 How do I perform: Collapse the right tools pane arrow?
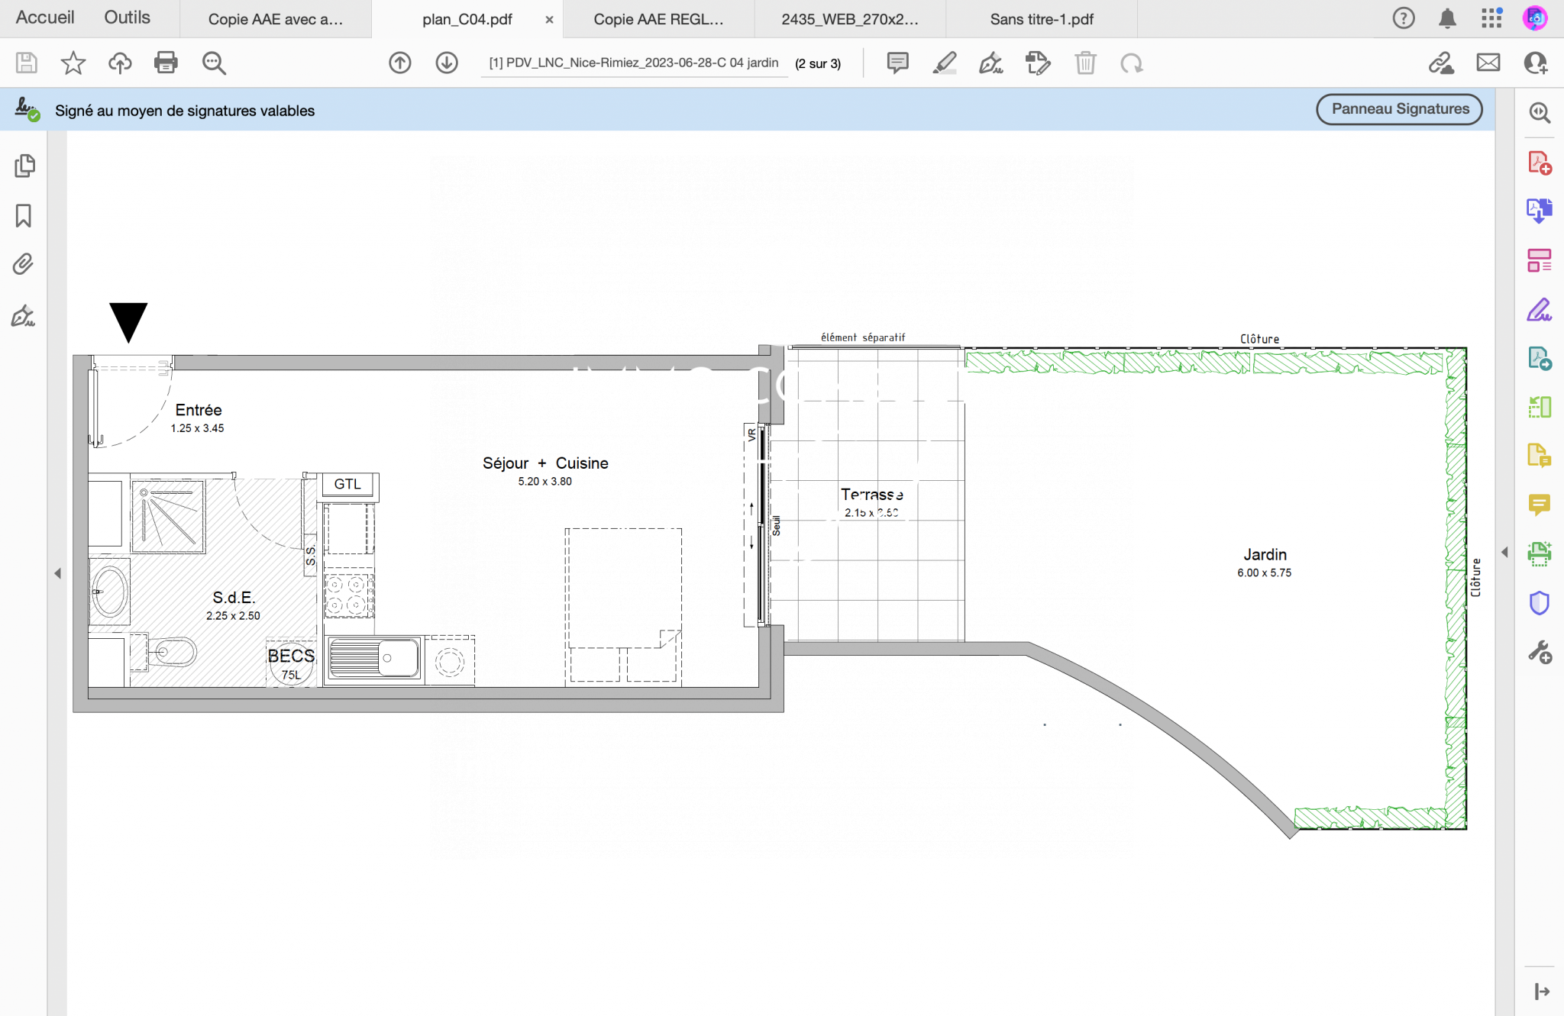coord(1504,552)
